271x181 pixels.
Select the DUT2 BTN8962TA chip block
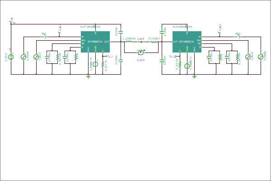187,42
